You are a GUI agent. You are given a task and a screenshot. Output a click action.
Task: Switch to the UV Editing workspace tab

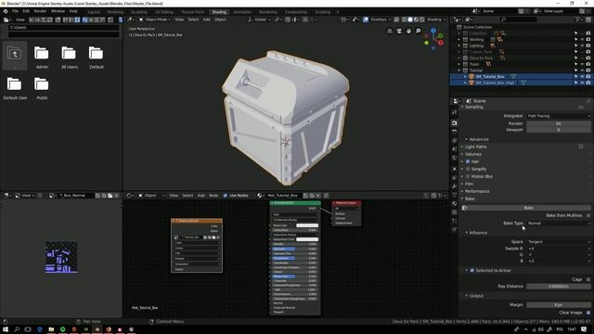point(164,12)
